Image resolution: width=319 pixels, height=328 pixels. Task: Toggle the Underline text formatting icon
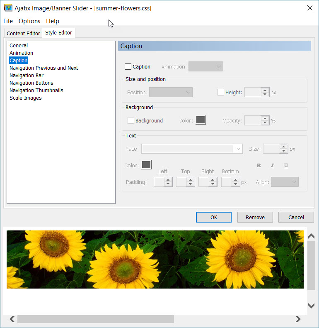pos(286,166)
